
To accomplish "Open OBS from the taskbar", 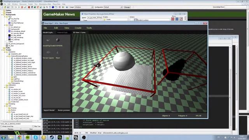I will [84, 137].
